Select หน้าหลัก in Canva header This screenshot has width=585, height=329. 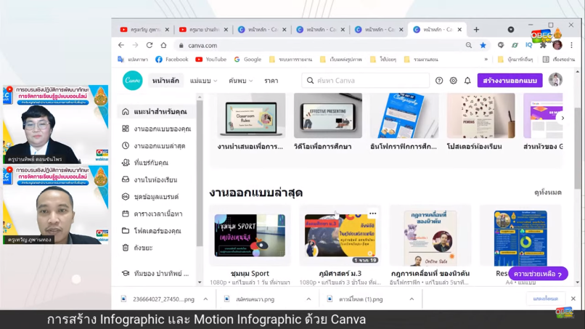click(x=165, y=81)
